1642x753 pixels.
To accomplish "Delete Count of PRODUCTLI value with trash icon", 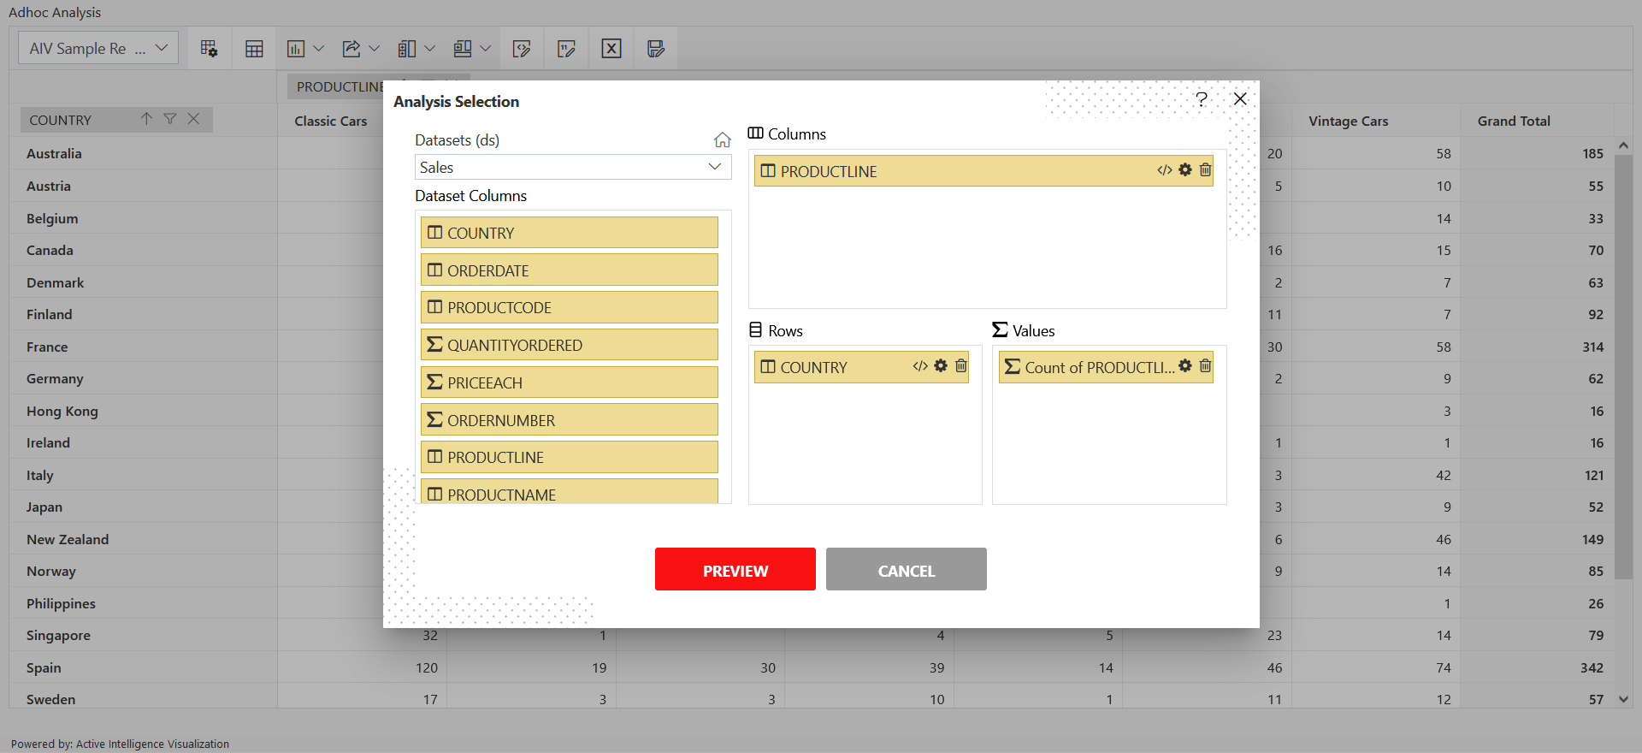I will [1205, 365].
